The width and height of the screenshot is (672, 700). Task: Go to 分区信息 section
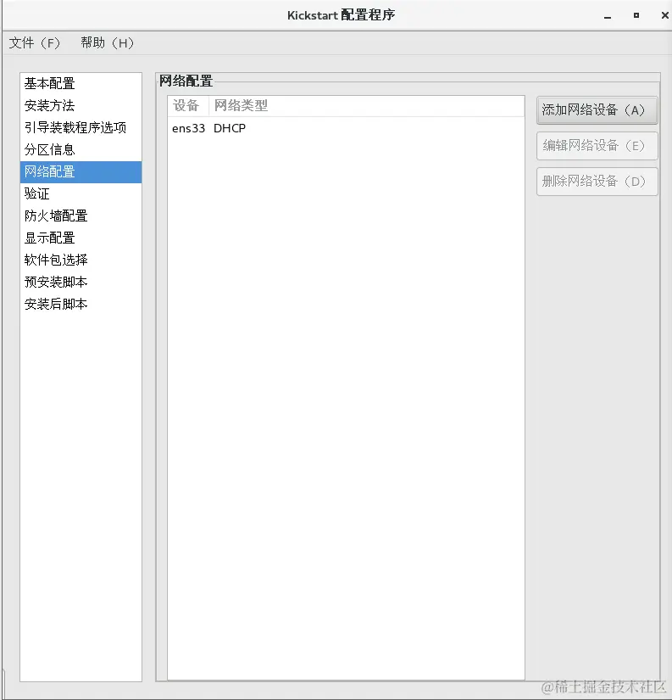point(81,149)
